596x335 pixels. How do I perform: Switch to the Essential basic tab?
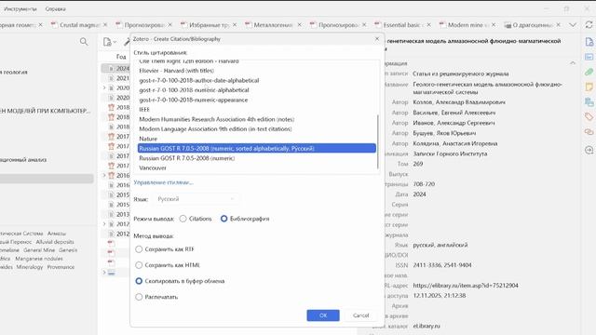(403, 25)
